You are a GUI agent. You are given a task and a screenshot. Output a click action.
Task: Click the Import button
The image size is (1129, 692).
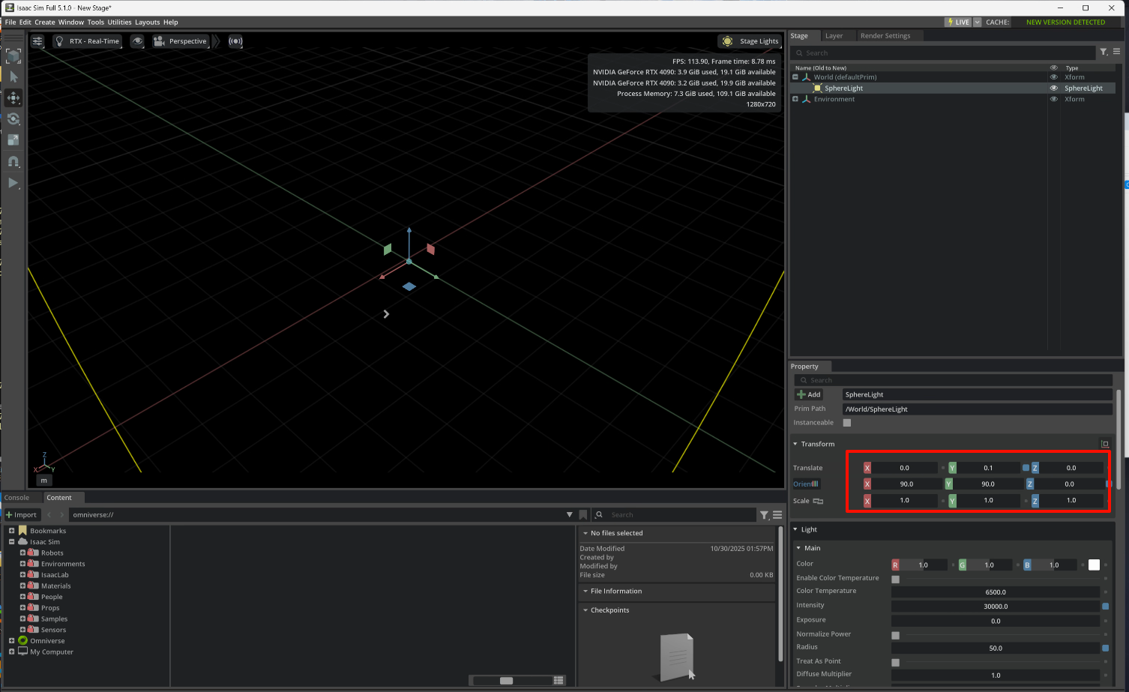[x=21, y=514]
